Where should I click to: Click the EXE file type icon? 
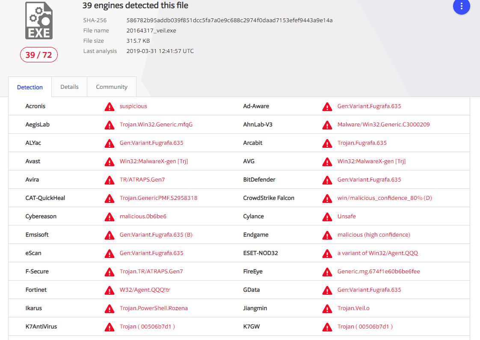tap(39, 21)
